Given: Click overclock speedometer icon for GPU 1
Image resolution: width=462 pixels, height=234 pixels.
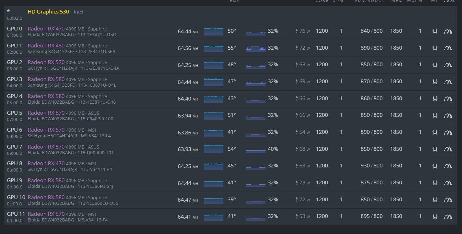Looking at the screenshot, I should [x=448, y=48].
